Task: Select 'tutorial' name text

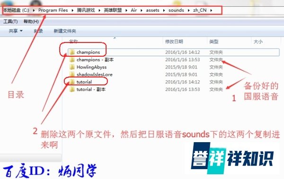Action: coord(84,82)
